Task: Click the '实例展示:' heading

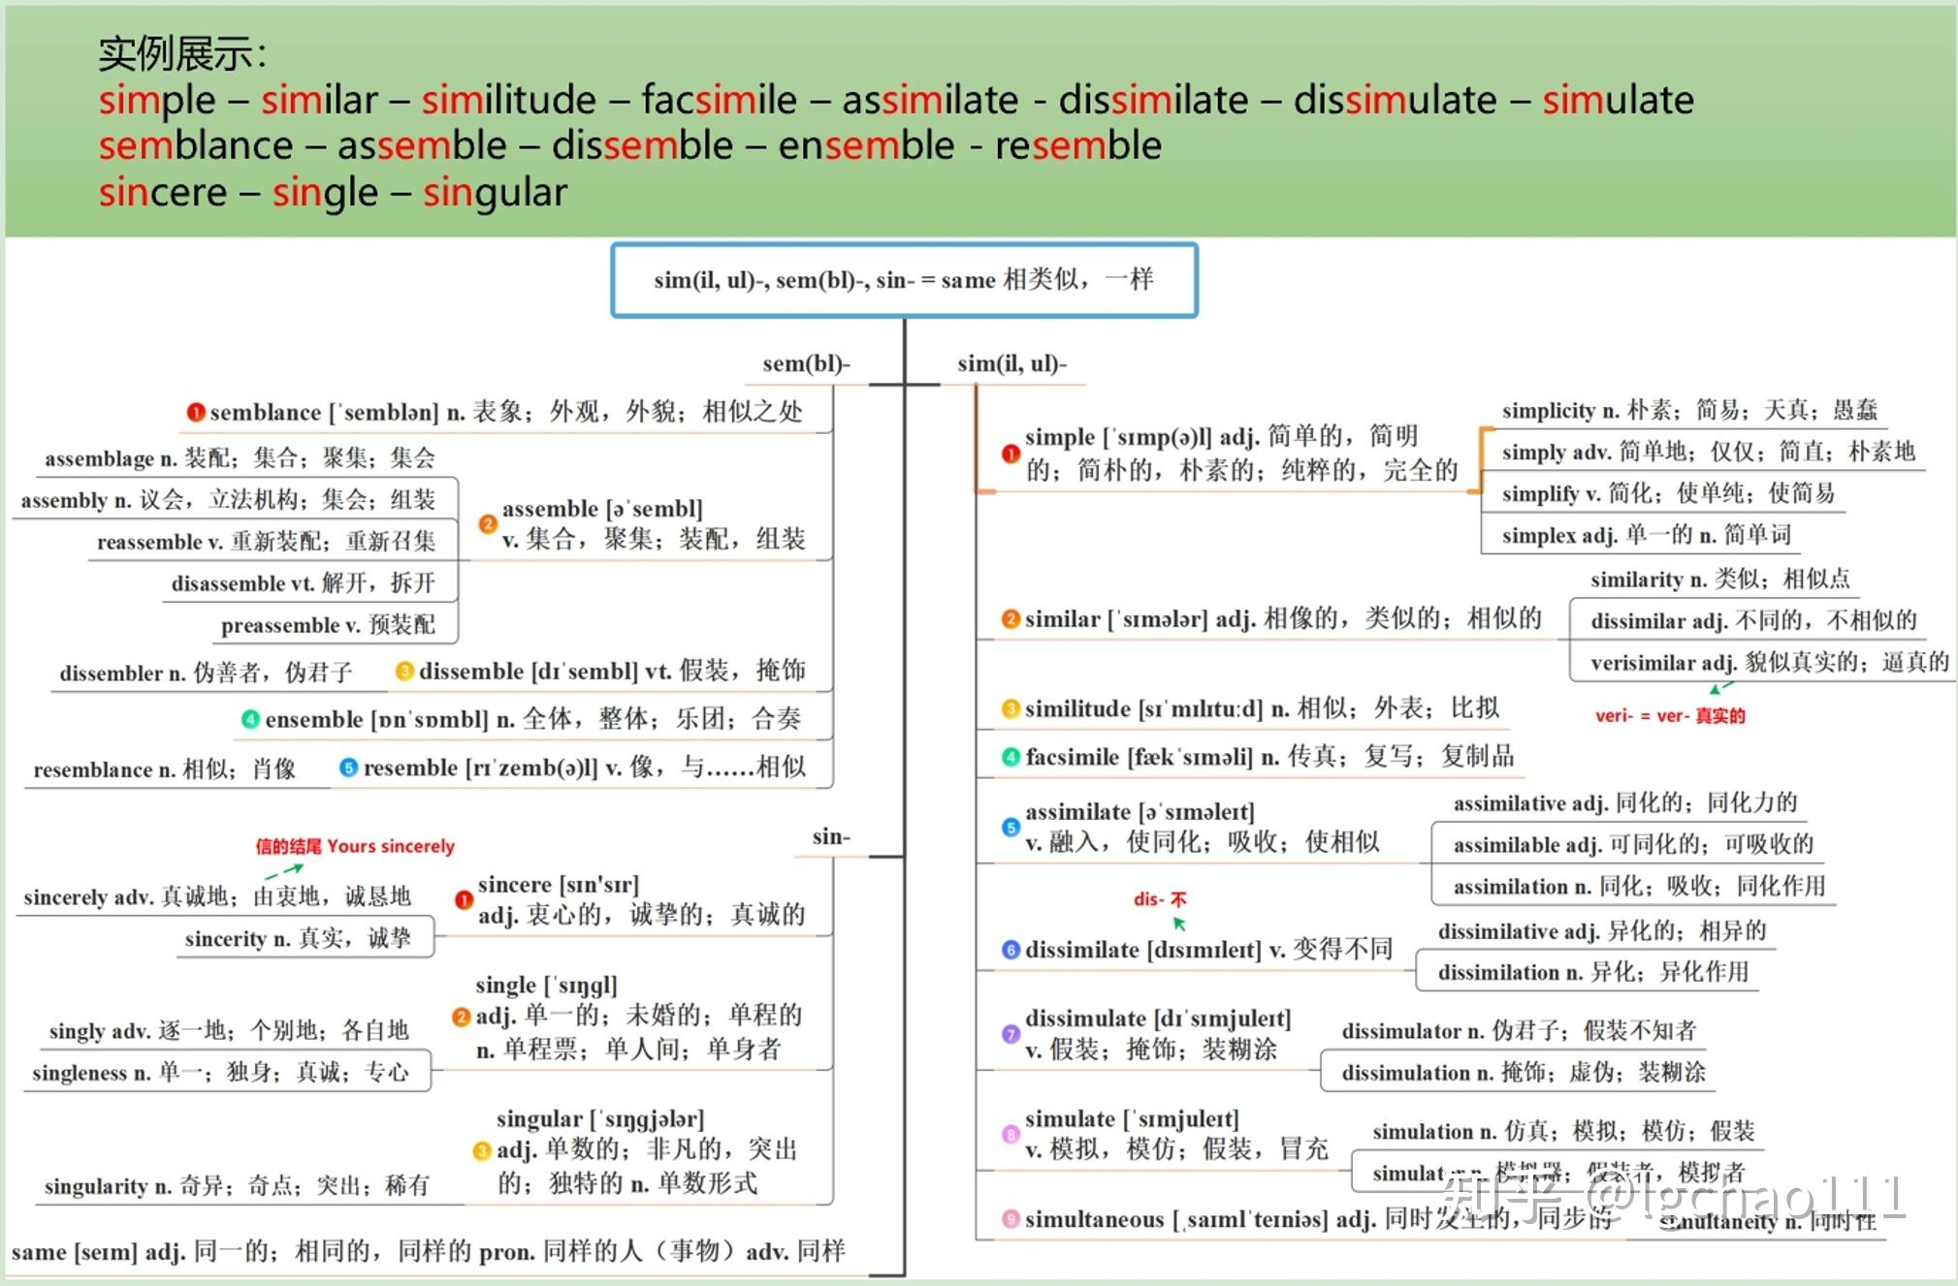Action: pyautogui.click(x=182, y=54)
